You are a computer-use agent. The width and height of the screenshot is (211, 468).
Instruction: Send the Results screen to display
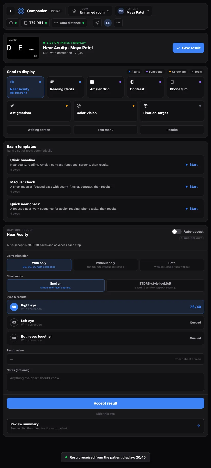[172, 130]
